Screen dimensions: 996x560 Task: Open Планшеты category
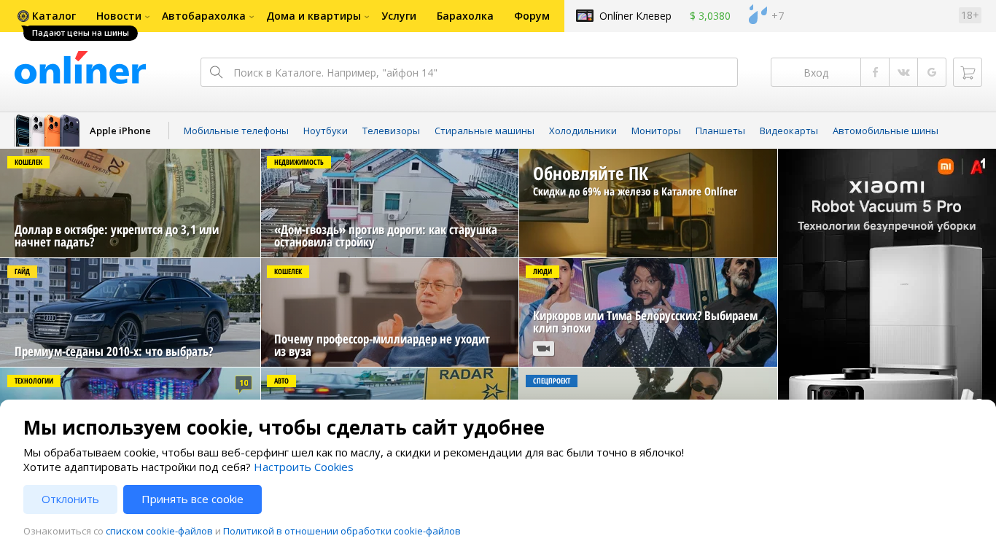(x=720, y=131)
